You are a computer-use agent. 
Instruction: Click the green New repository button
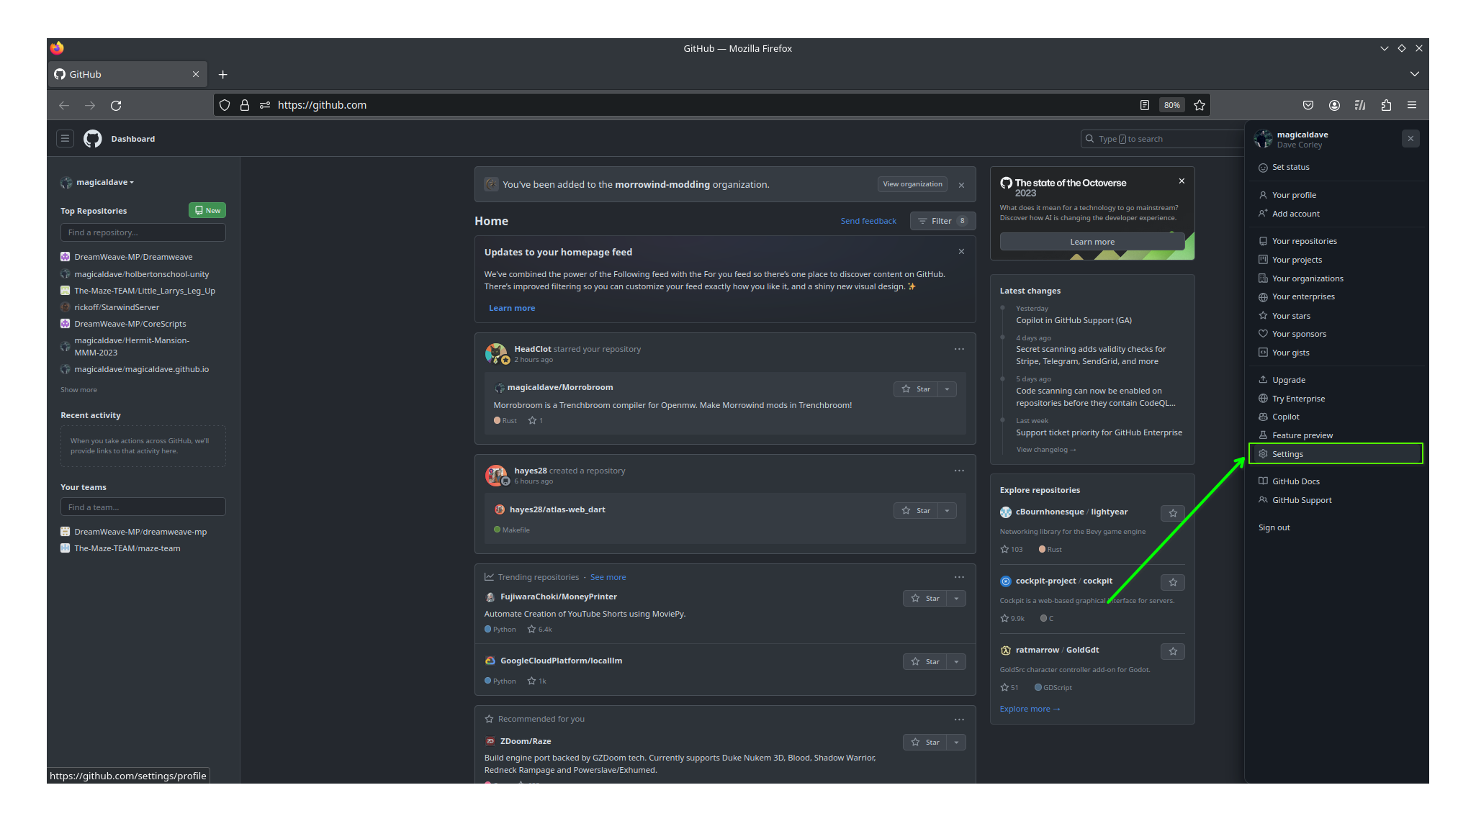point(207,211)
